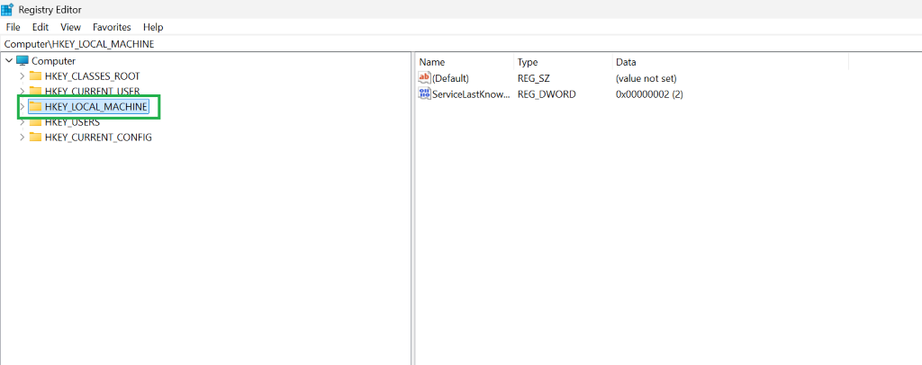This screenshot has width=922, height=365.
Task: Click the HKEY_CURRENT_CONFIG folder icon
Action: pyautogui.click(x=36, y=138)
